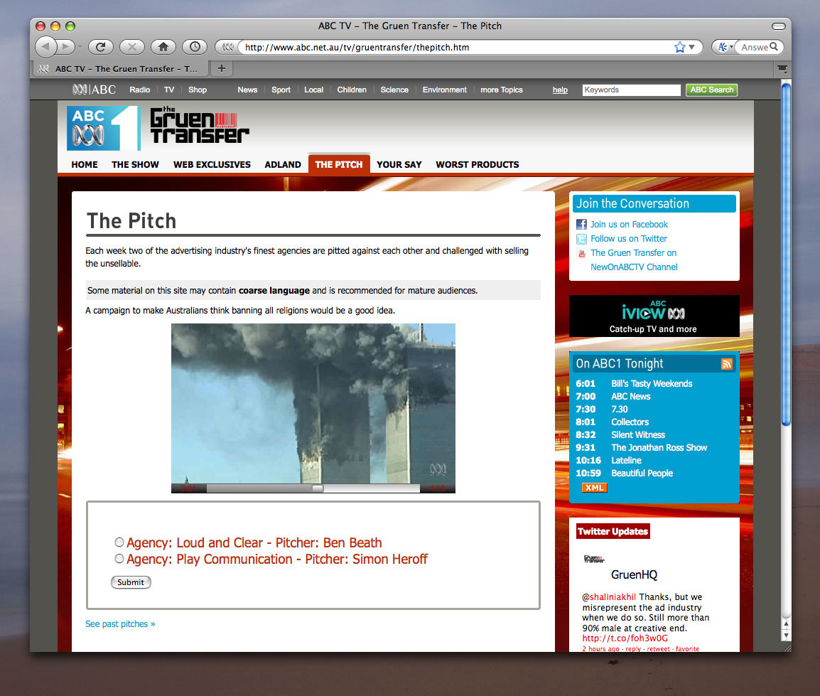The height and width of the screenshot is (696, 820).
Task: Click the search magnifier in browser search box
Action: click(x=774, y=47)
